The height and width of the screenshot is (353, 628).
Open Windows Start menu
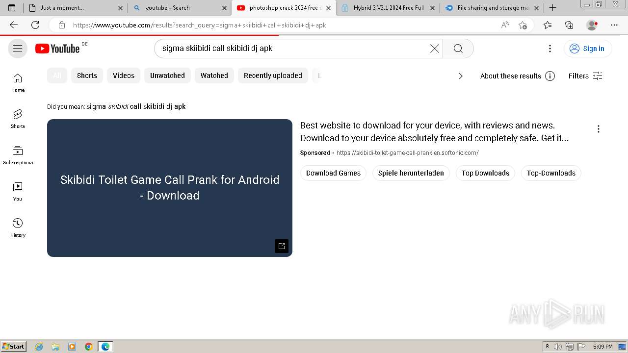pyautogui.click(x=14, y=347)
